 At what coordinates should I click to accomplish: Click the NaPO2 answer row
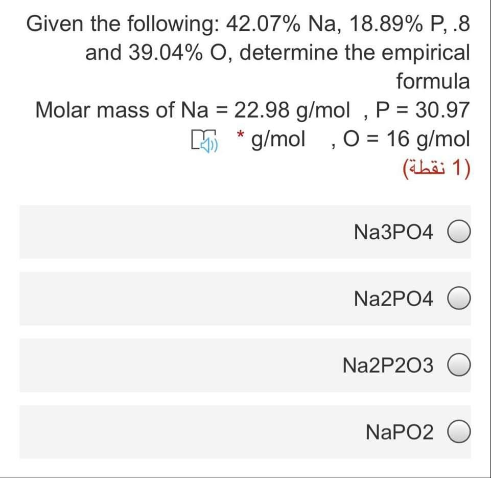[x=245, y=432]
